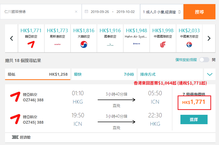Click the orange HK$1,771 fare price
Screen dimensions: 219x145
point(194,102)
